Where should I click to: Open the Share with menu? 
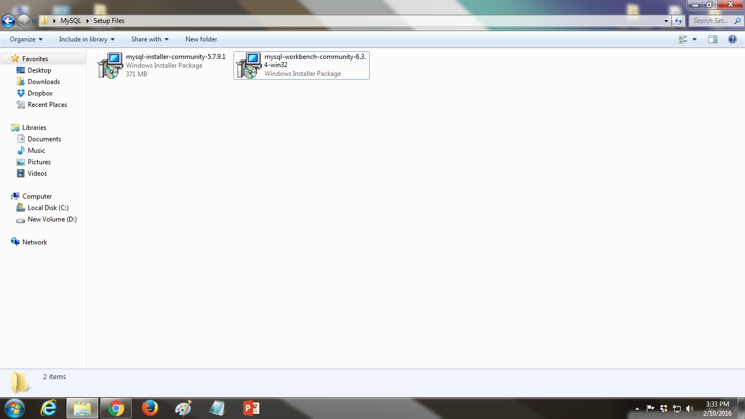click(x=150, y=39)
